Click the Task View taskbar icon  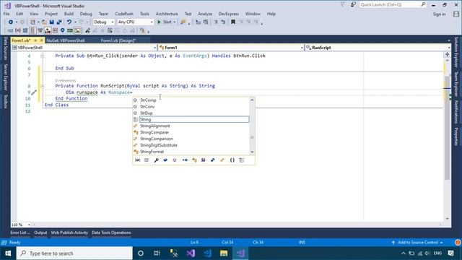pyautogui.click(x=157, y=253)
